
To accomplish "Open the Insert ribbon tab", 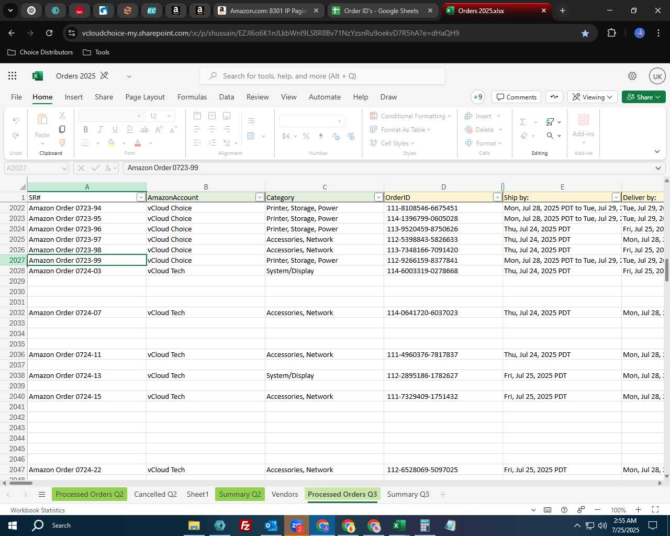I will pyautogui.click(x=74, y=97).
